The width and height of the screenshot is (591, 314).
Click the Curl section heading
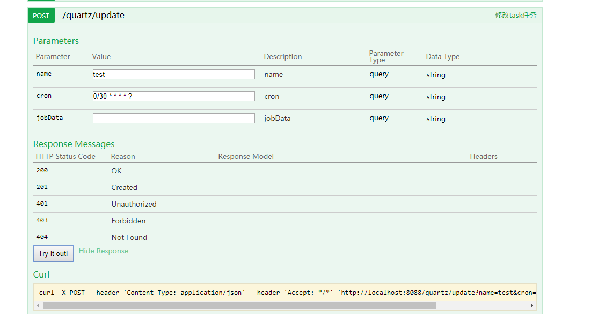click(41, 274)
